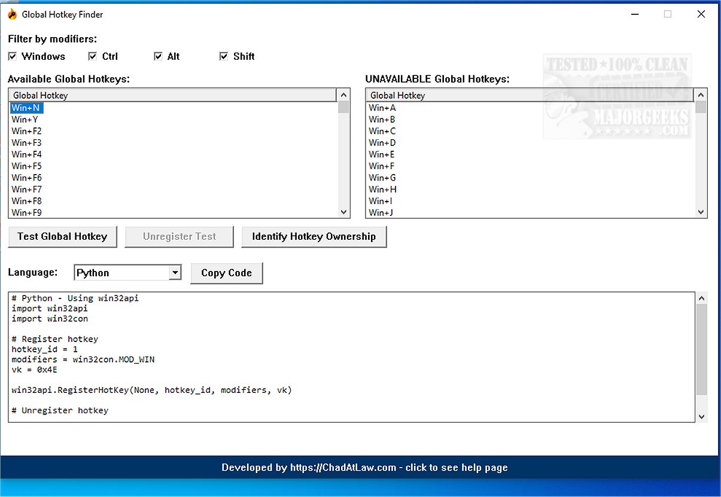
Task: Select Win+Y in the available hotkeys list
Action: (25, 119)
